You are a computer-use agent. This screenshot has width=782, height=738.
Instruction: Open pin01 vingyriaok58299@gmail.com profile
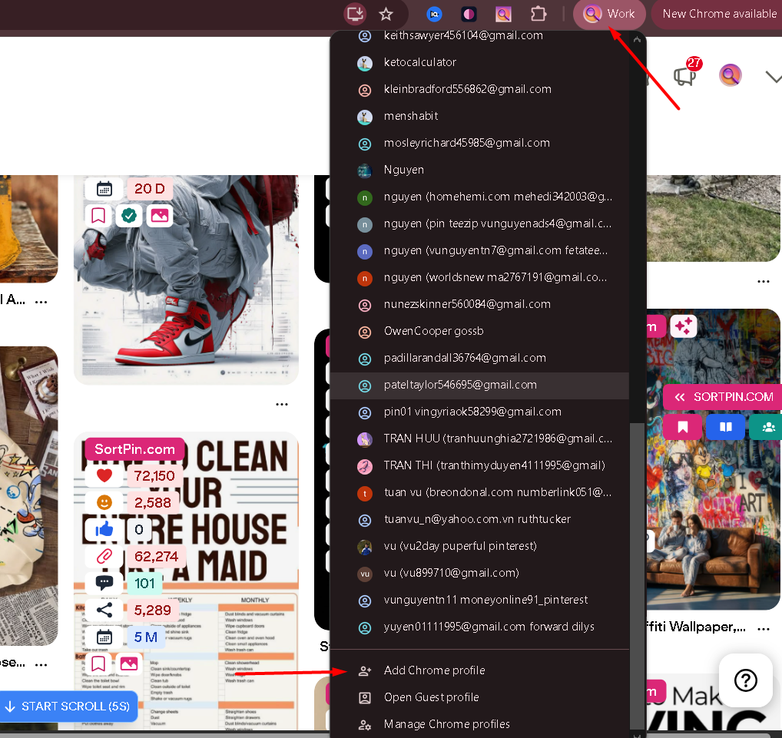tap(479, 412)
